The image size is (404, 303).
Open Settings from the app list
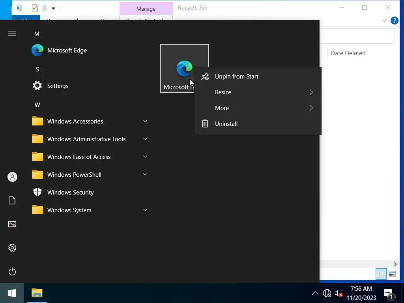click(x=89, y=86)
